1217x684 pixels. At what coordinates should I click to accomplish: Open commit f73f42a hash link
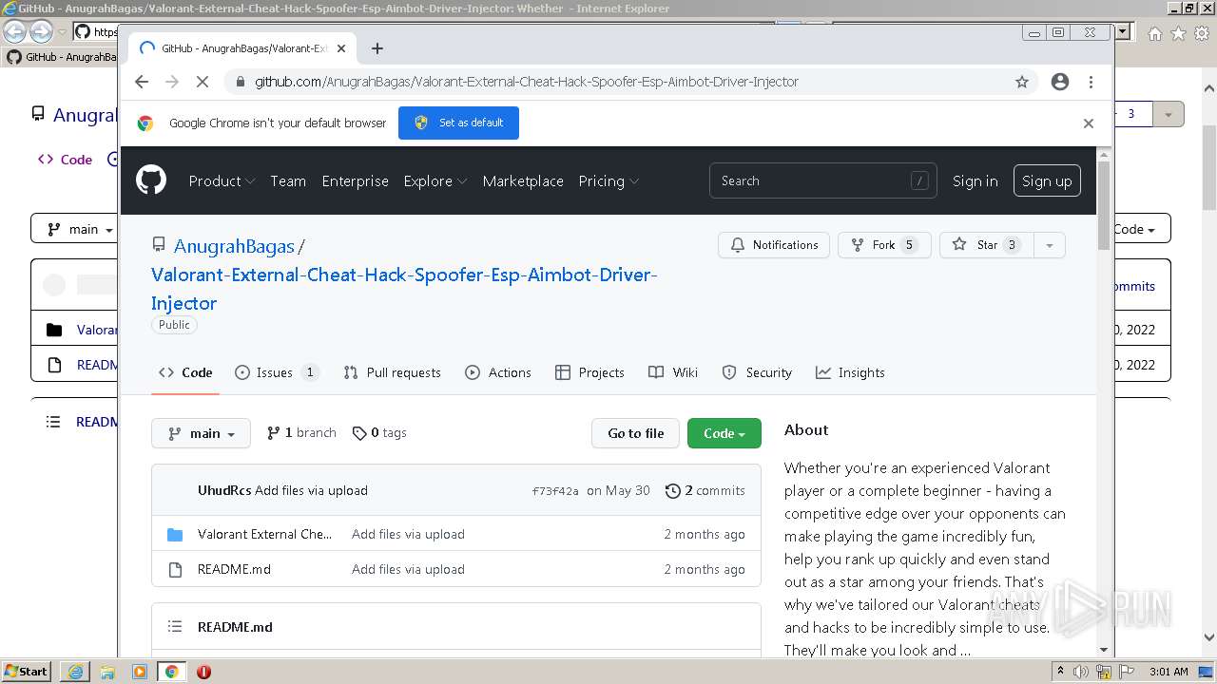point(555,491)
